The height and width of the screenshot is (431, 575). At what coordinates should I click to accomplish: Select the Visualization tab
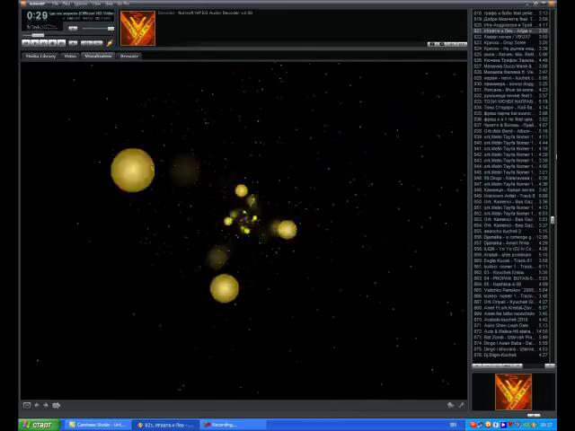coord(98,56)
